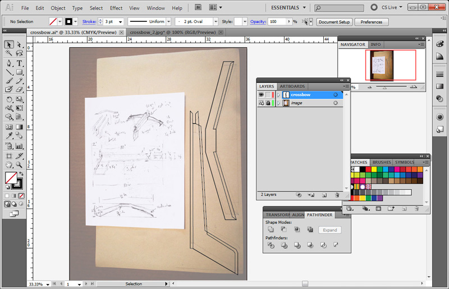449x289 pixels.
Task: Open the Style dropdown
Action: (x=245, y=21)
